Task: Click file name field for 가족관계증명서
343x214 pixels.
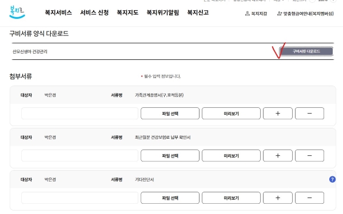Action: click(x=79, y=114)
